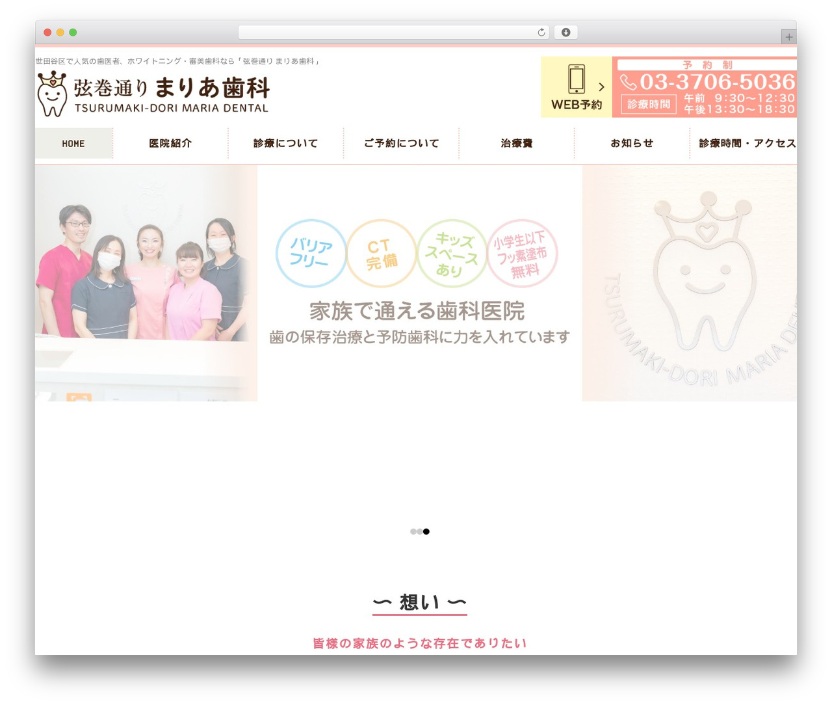Call phone number 03-3706-5036
This screenshot has height=705, width=832.
[x=717, y=82]
